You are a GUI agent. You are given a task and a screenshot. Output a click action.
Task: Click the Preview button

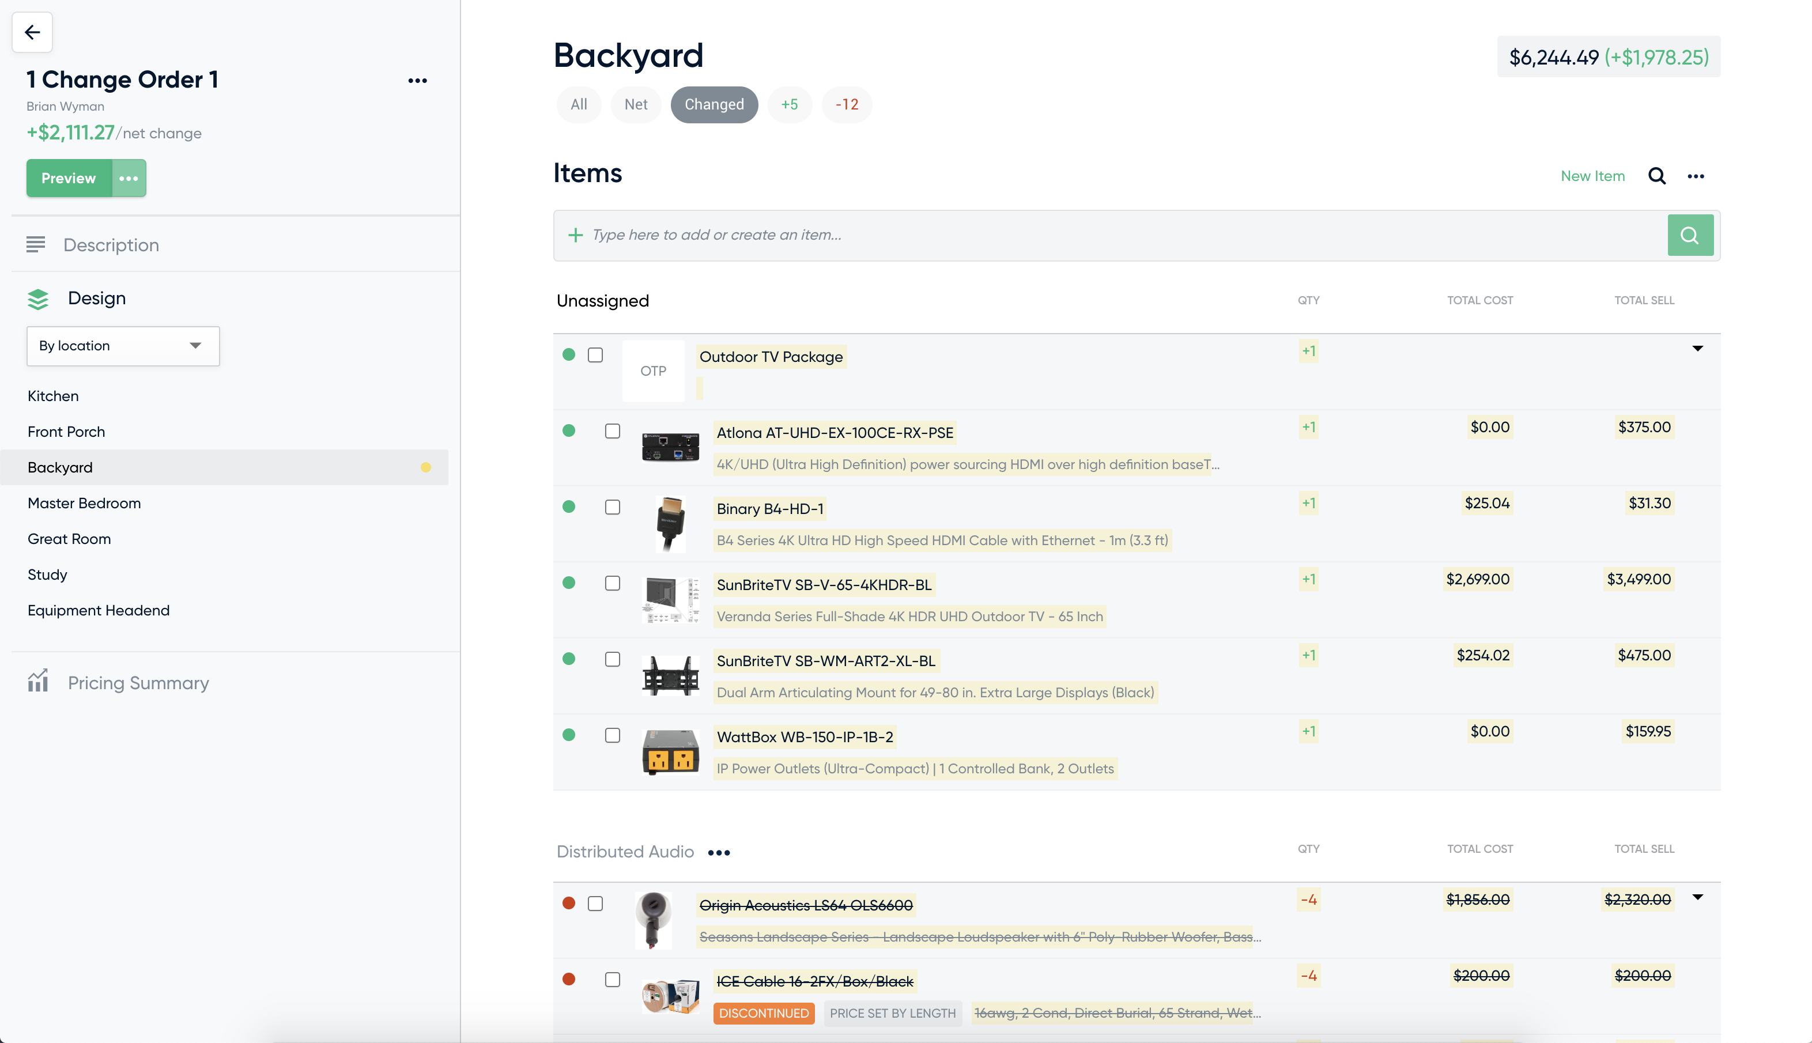[69, 177]
